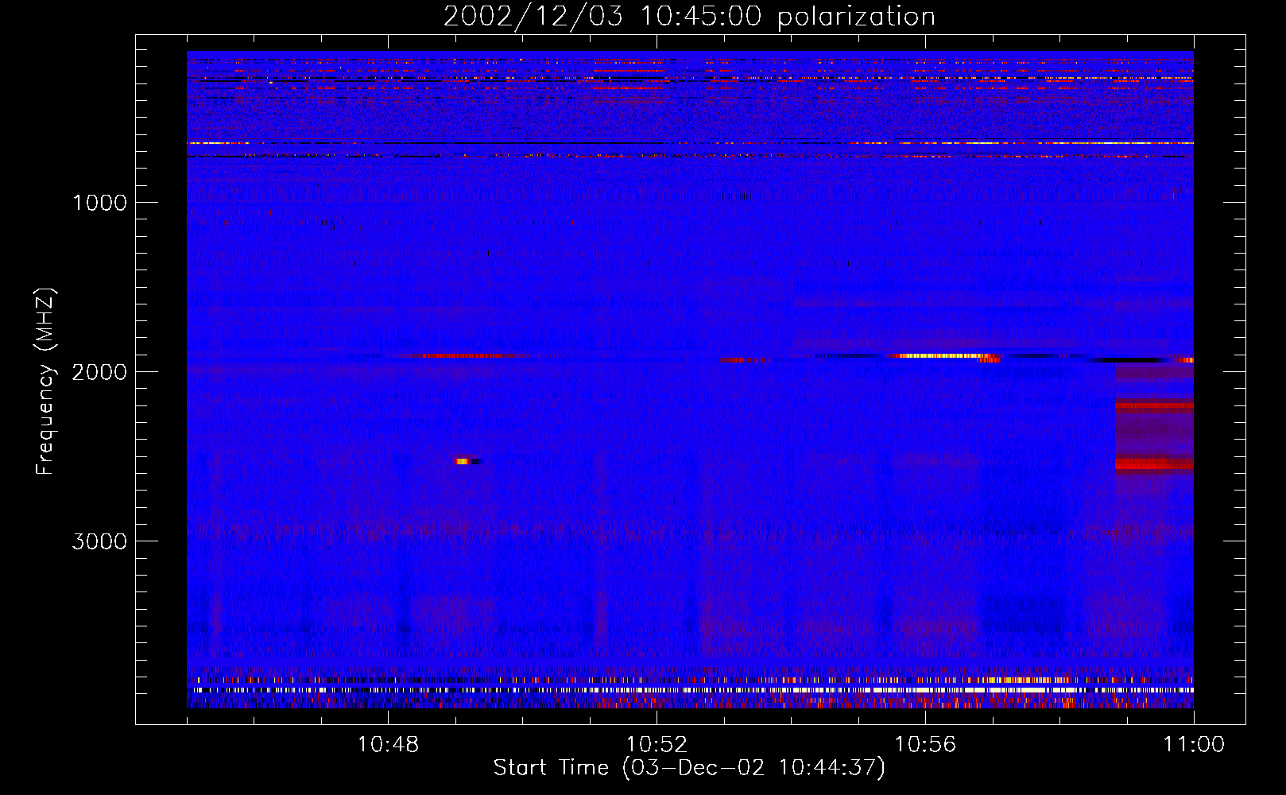Click the red band near 2500 MHz at 11:00

(1154, 464)
